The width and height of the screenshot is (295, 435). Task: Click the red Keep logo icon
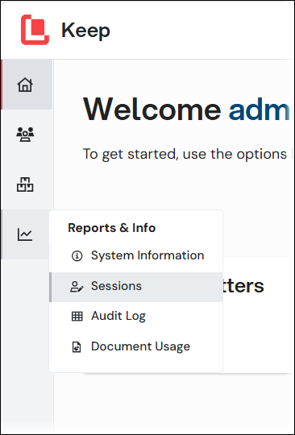(x=35, y=30)
